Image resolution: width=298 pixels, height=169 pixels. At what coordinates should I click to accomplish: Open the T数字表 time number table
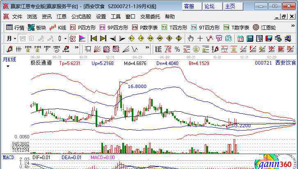(236, 28)
